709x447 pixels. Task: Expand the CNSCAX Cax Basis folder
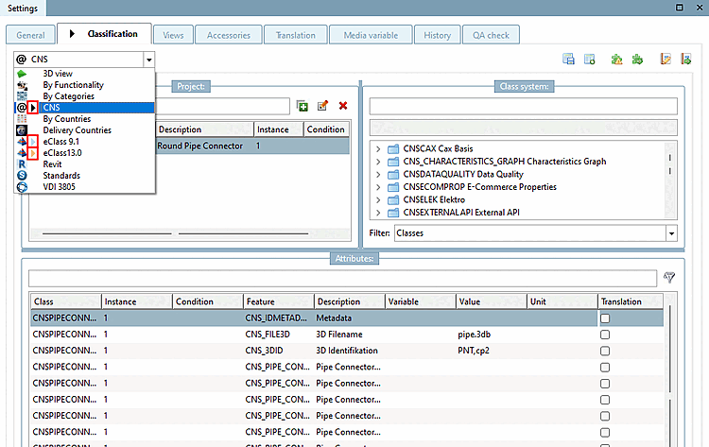tap(378, 149)
